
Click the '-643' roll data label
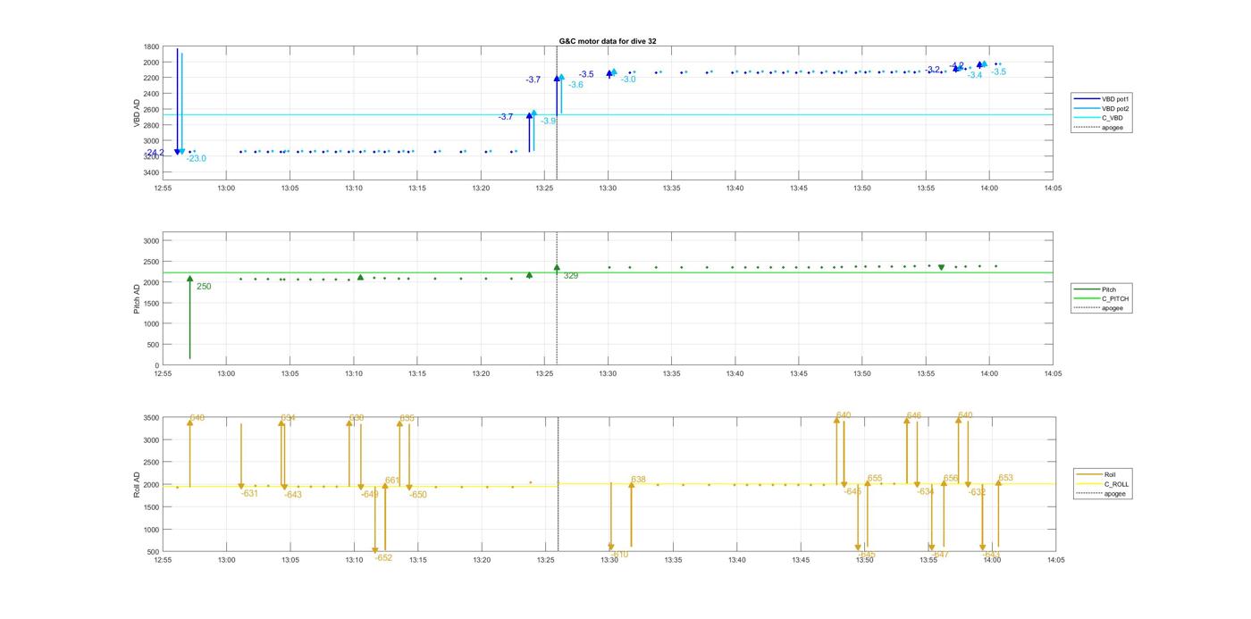(x=293, y=494)
